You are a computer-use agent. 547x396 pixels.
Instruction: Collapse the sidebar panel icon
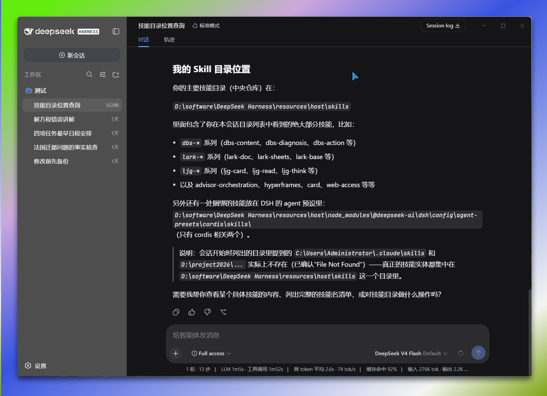[116, 31]
